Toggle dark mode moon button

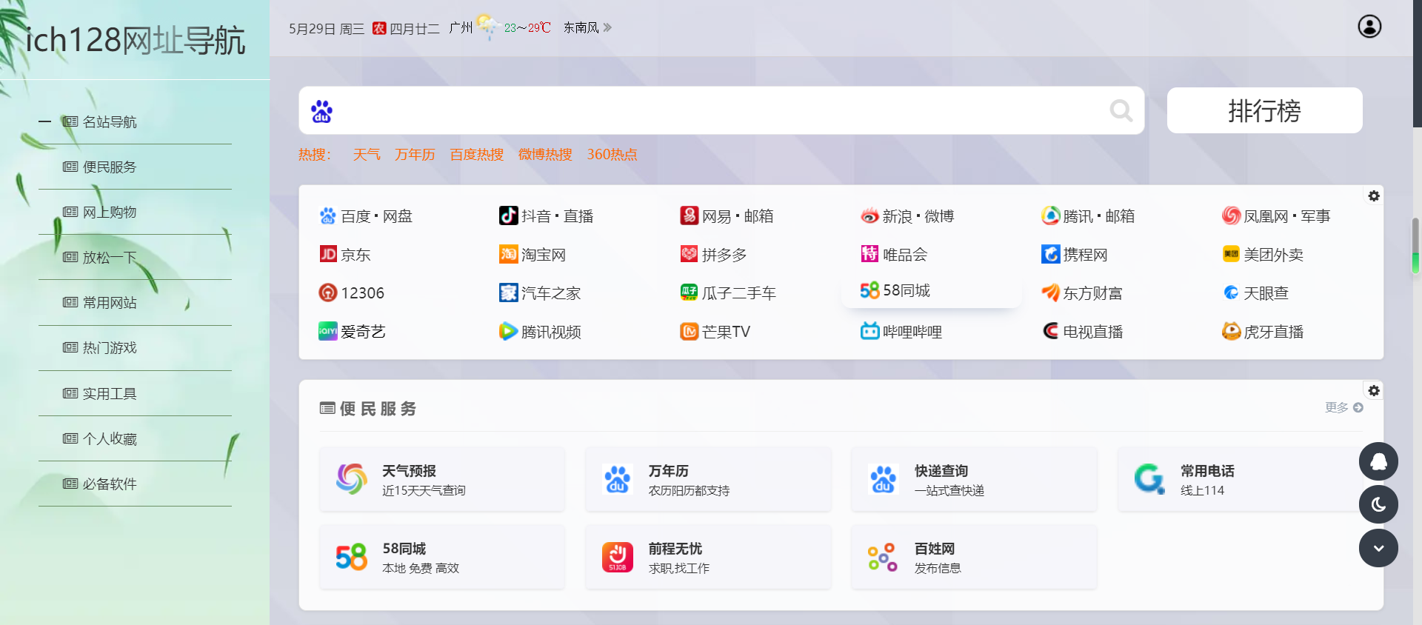coord(1378,505)
